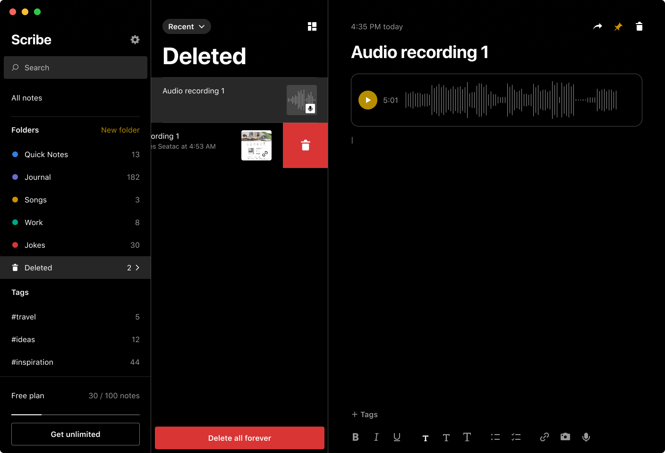Open settings gear next to Scribe
Screen dimensions: 665x453
coord(135,40)
